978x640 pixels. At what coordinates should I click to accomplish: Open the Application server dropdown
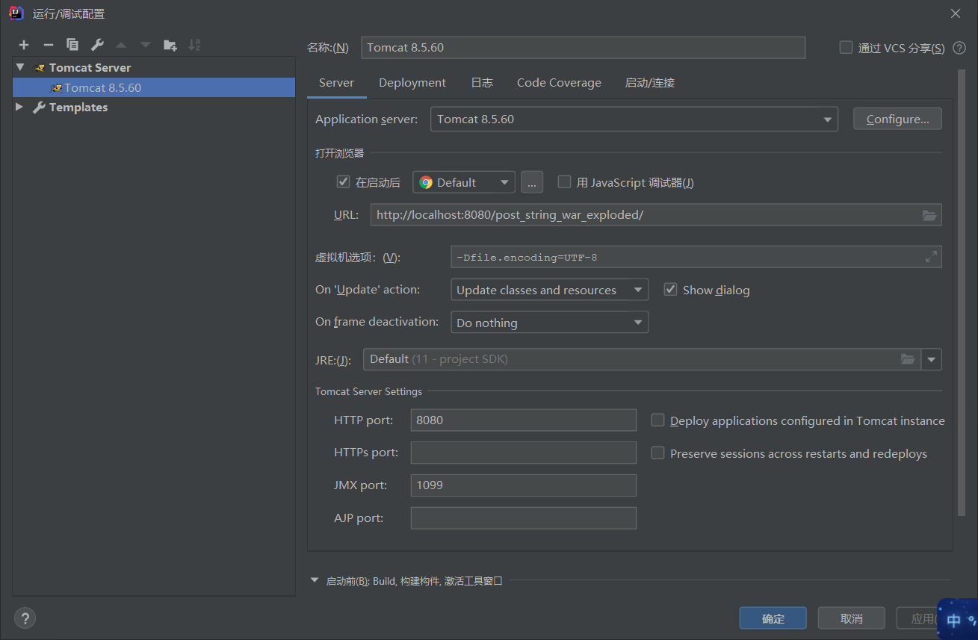[634, 119]
